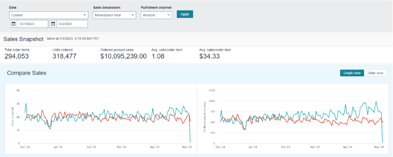
Task: Edit the 5/4/2025 end date field
Action: point(72,24)
